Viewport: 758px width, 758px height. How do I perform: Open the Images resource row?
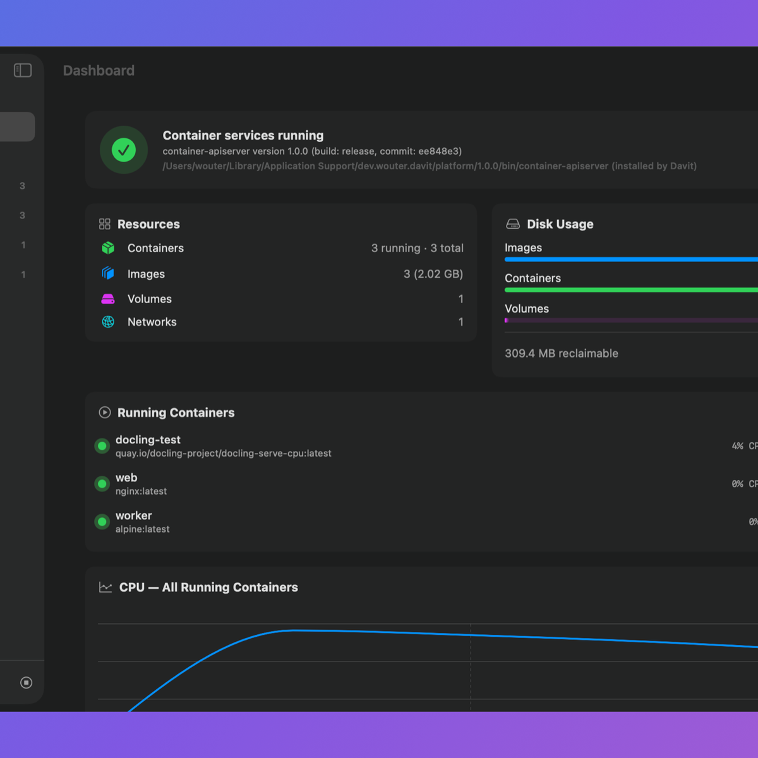(x=282, y=274)
